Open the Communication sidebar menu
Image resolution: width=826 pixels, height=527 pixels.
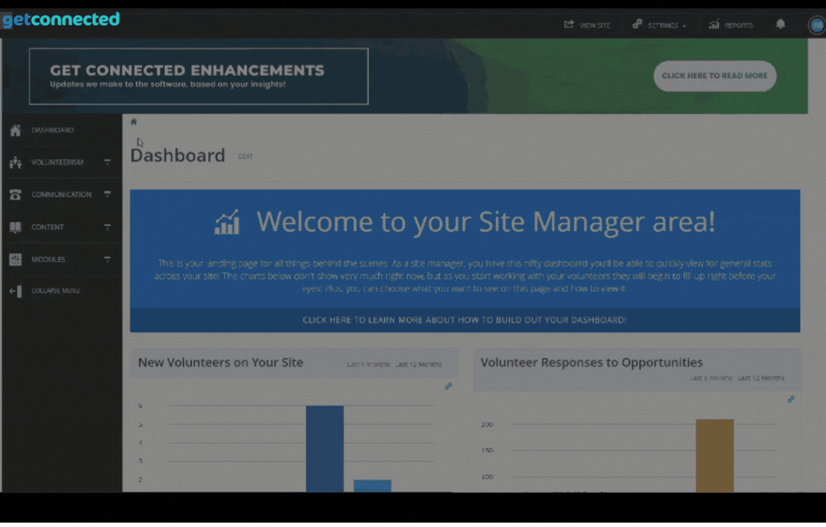[62, 194]
